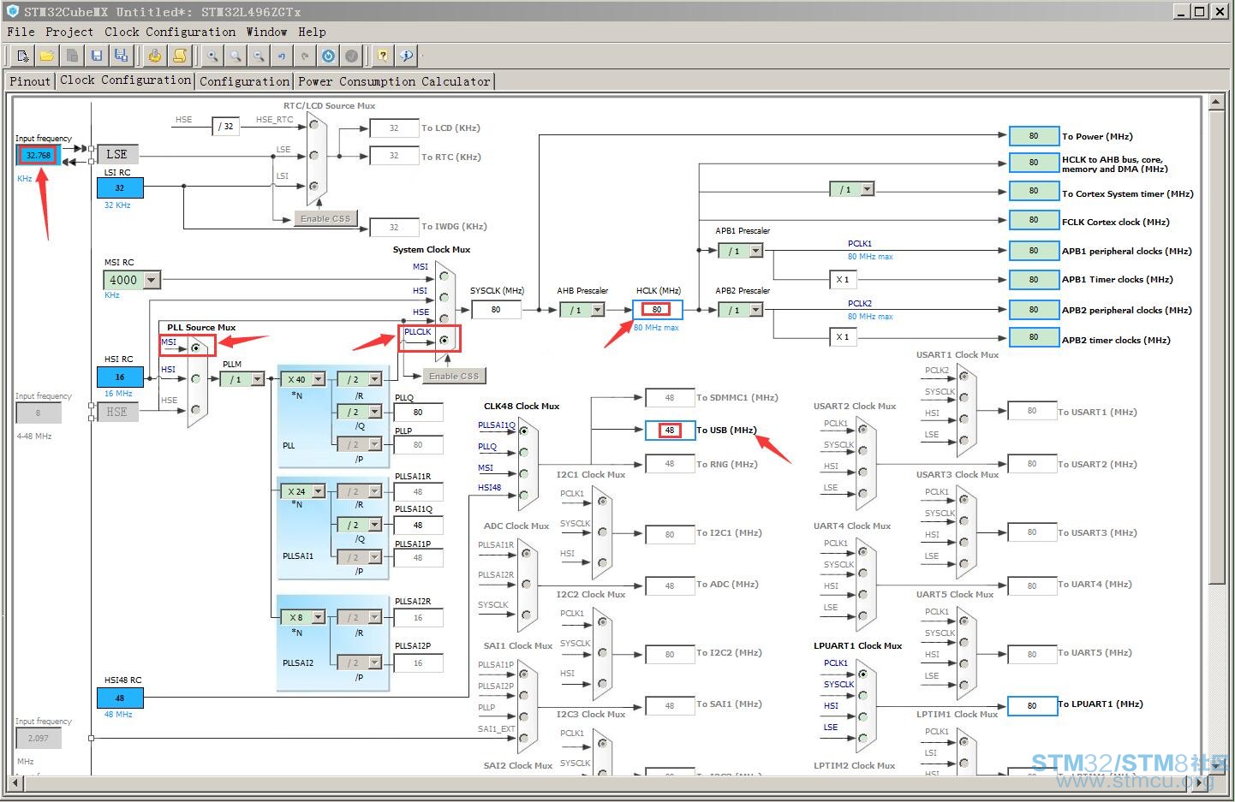Open the Help menu
The image size is (1235, 802).
click(313, 32)
